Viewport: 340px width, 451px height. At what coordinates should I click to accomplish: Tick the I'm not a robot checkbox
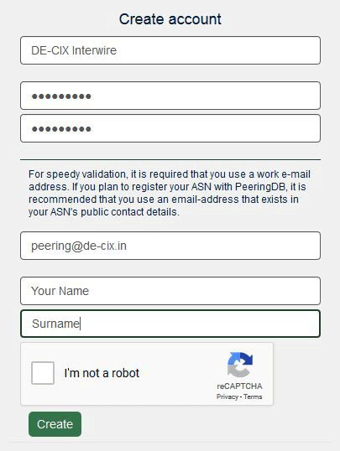tap(43, 373)
